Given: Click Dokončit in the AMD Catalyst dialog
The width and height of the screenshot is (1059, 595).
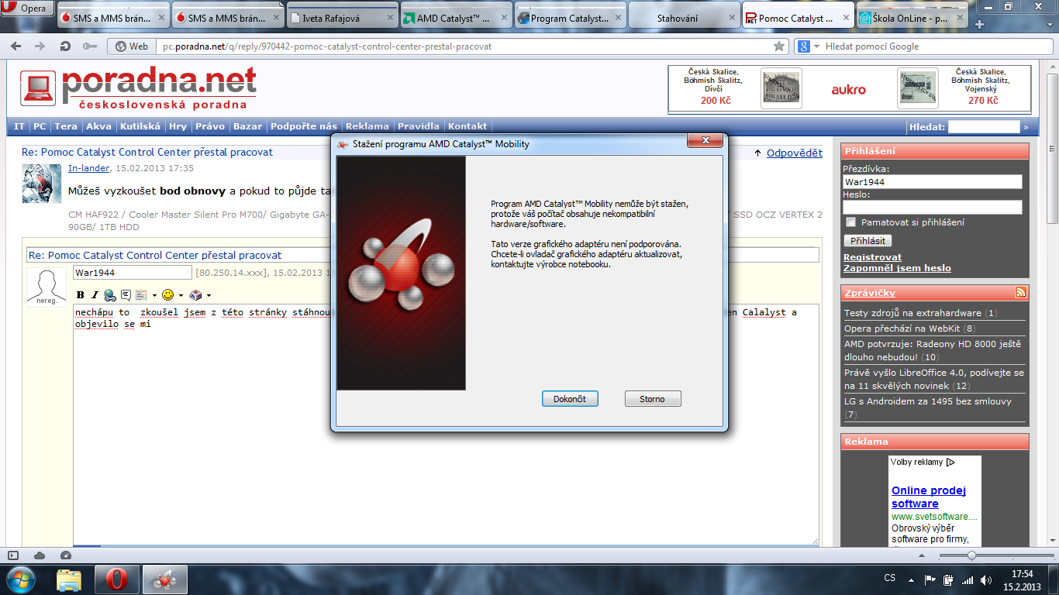Looking at the screenshot, I should tap(570, 399).
